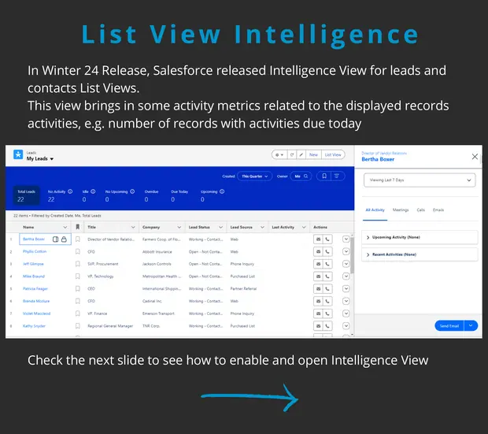Click the info icon next to Upcoming
This screenshot has height=434, width=488.
click(x=222, y=191)
